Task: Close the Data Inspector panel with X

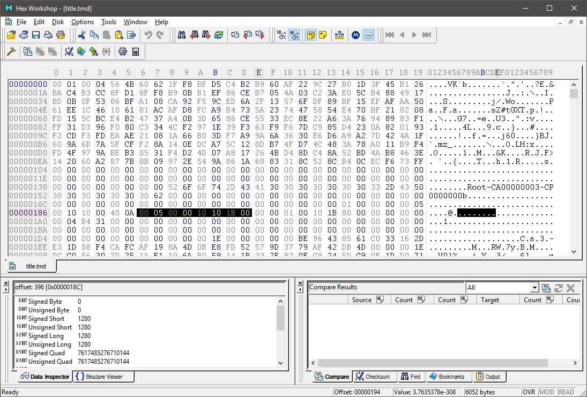Action: click(5, 283)
